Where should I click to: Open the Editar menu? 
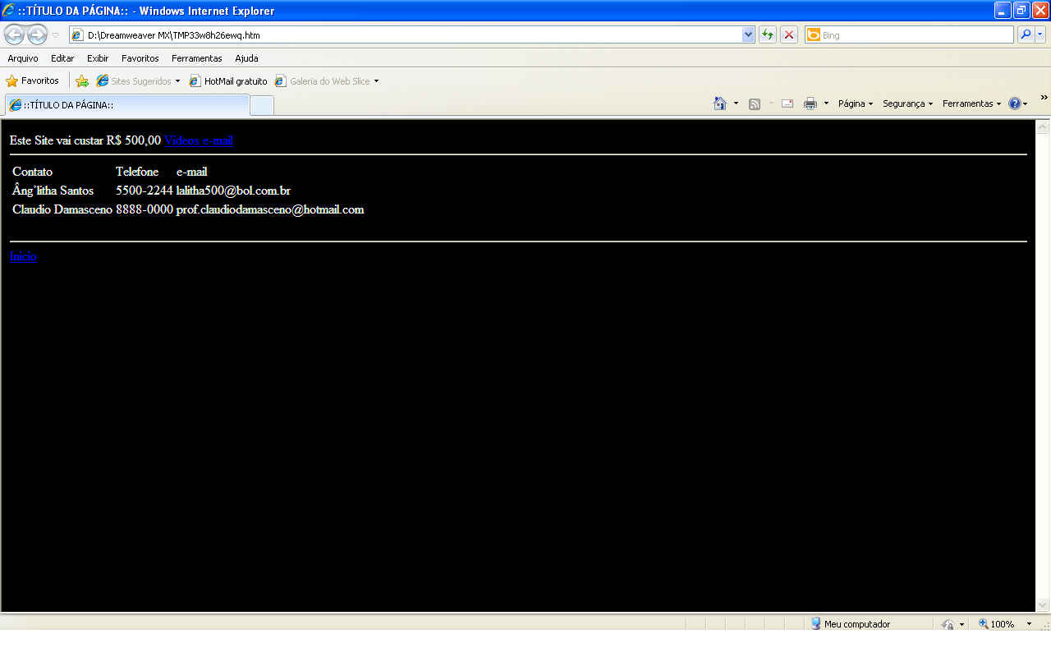(x=62, y=58)
